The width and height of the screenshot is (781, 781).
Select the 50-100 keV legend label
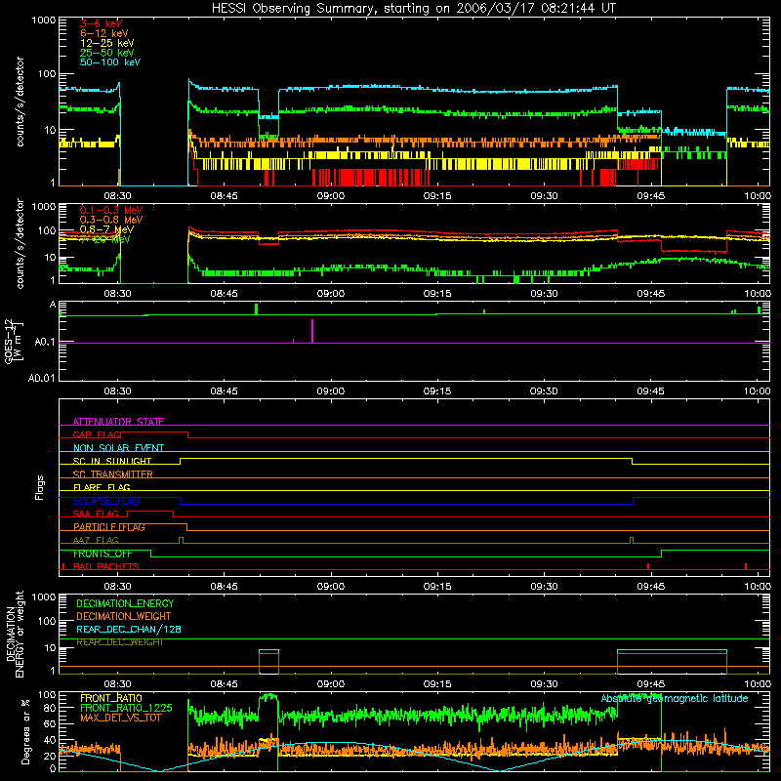coord(110,62)
